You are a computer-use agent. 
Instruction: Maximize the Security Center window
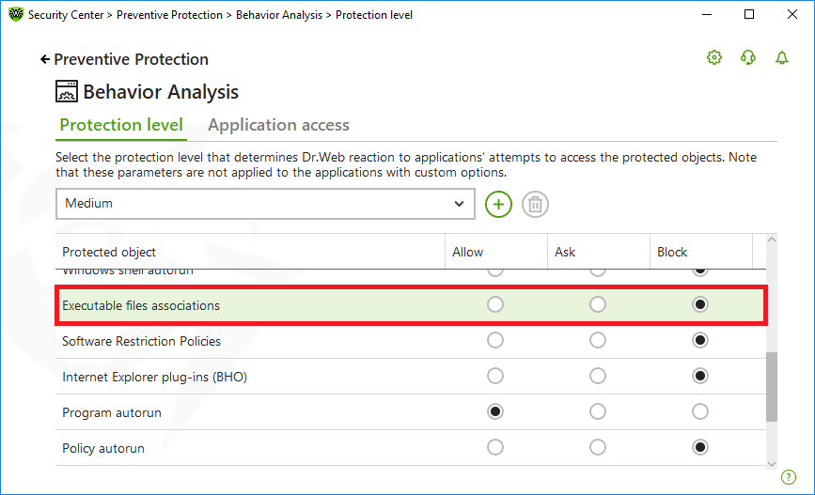click(749, 14)
